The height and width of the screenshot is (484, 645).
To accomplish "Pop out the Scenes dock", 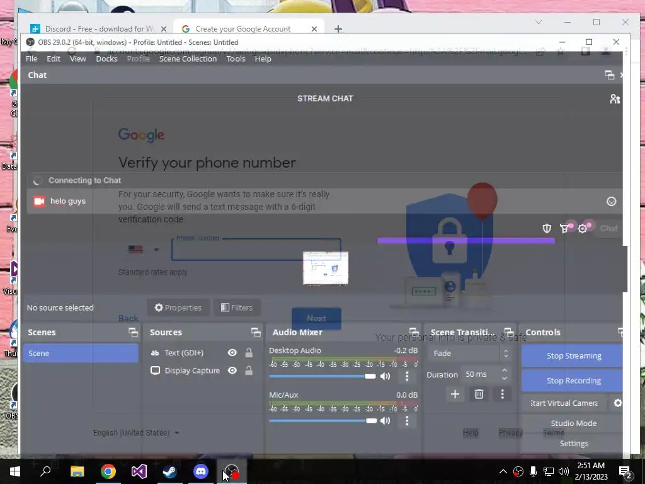I will pyautogui.click(x=133, y=332).
